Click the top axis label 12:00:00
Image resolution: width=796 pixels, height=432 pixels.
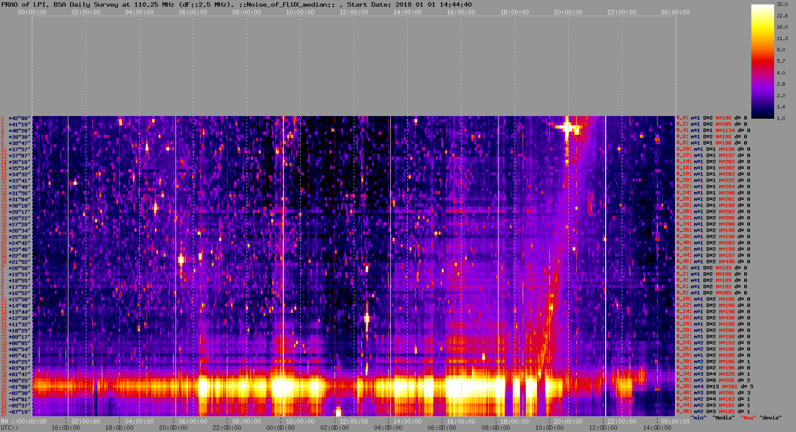354,12
